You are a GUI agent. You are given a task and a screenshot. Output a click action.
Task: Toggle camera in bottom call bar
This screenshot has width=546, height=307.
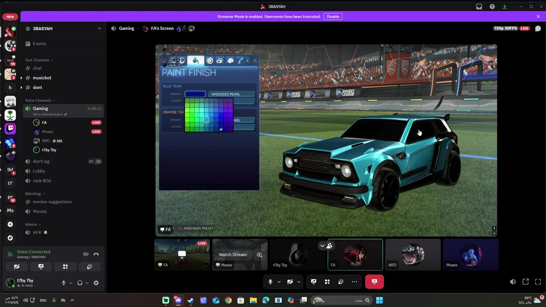click(x=290, y=281)
